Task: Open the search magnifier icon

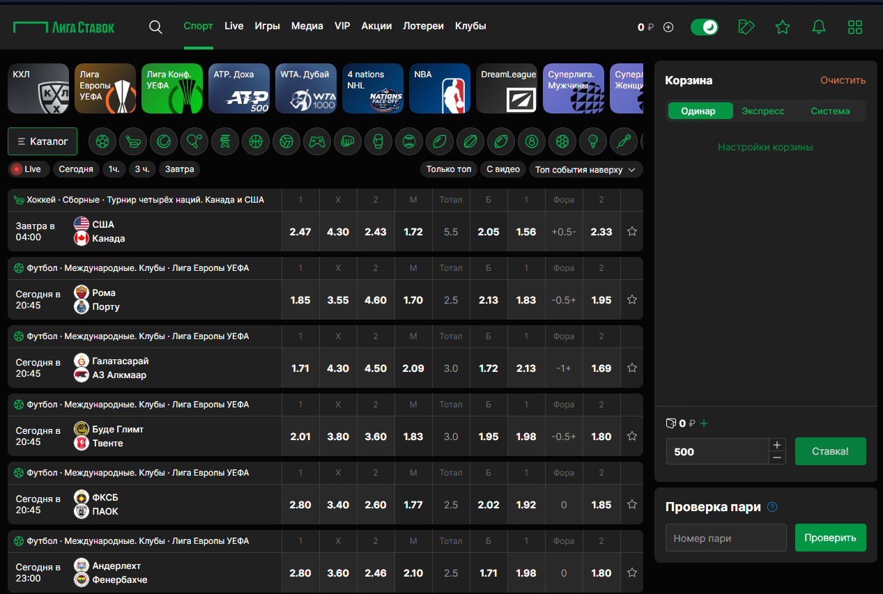Action: point(155,27)
